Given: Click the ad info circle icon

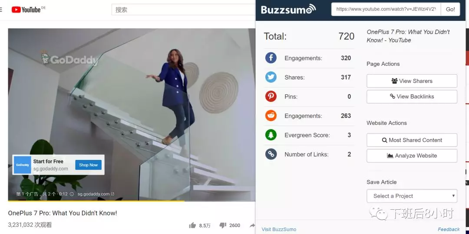Looking at the screenshot, I should 72,194.
